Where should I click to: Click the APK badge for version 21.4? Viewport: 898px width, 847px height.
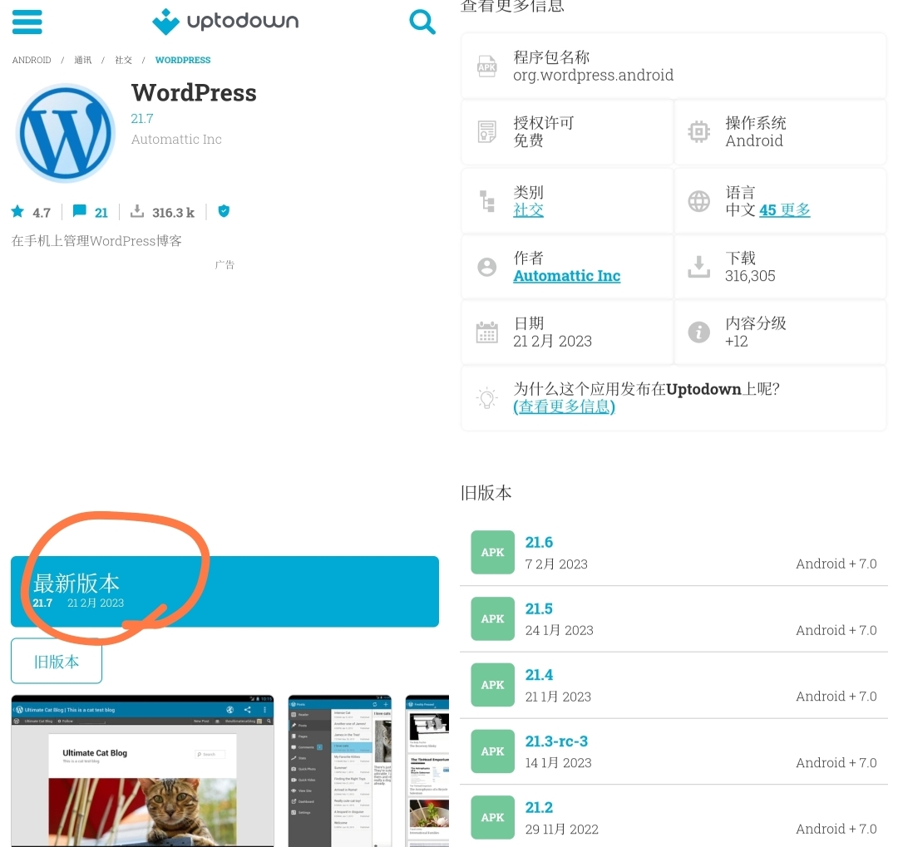[x=492, y=685]
